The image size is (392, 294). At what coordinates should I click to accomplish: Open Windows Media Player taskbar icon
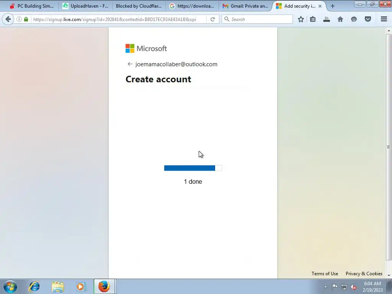81,286
